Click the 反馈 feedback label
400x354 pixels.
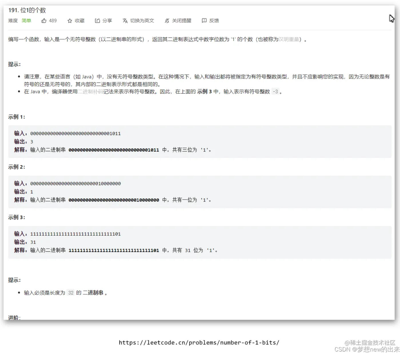click(x=214, y=21)
